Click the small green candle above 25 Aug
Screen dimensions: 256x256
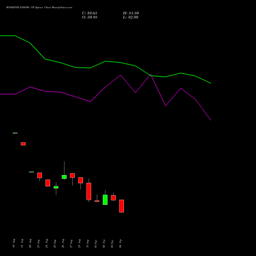[x=56, y=187]
